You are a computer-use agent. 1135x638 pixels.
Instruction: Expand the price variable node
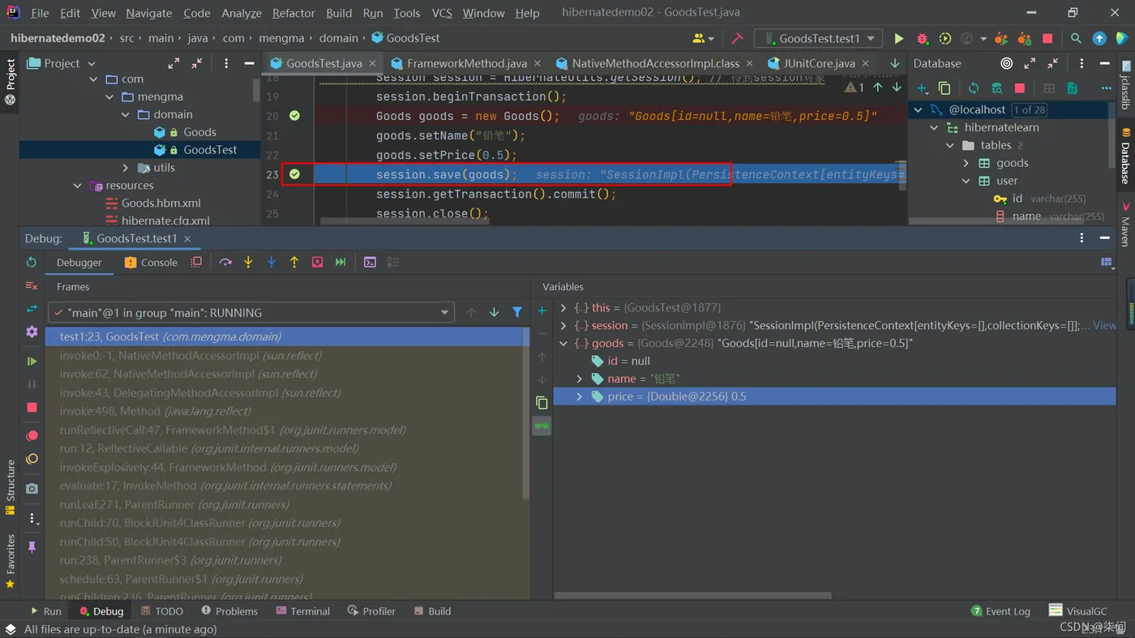click(579, 396)
